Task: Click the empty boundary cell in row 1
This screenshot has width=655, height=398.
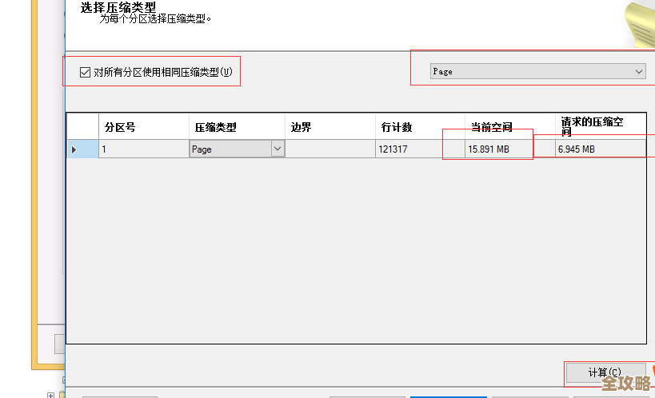Action: (330, 149)
